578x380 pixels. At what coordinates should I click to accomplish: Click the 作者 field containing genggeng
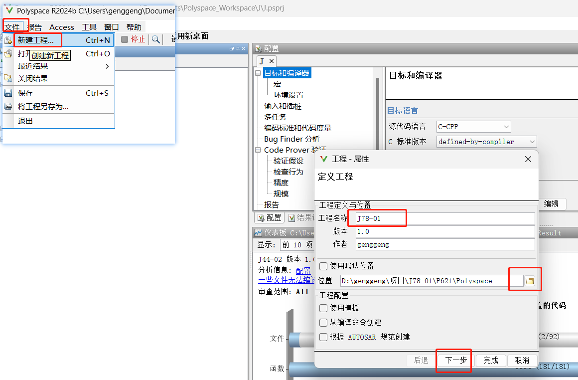click(445, 244)
